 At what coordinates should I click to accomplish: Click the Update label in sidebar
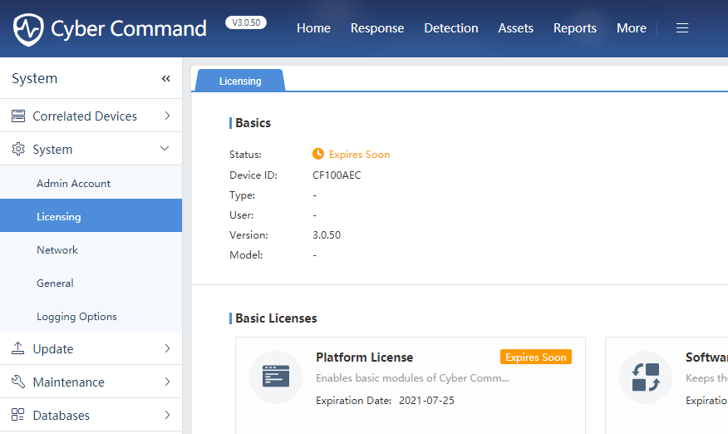tap(53, 349)
